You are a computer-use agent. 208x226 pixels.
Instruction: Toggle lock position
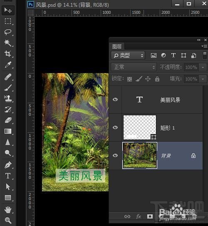click(148, 79)
